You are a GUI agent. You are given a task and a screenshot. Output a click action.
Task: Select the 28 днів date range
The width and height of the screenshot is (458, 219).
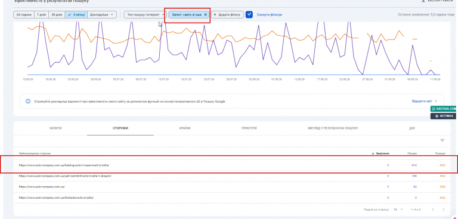coord(57,14)
